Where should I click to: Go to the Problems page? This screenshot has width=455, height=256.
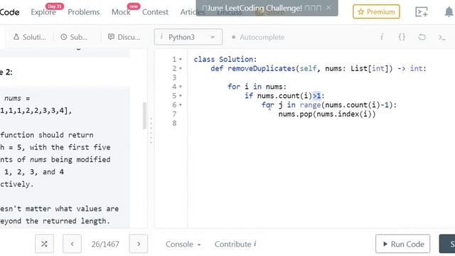coord(84,12)
